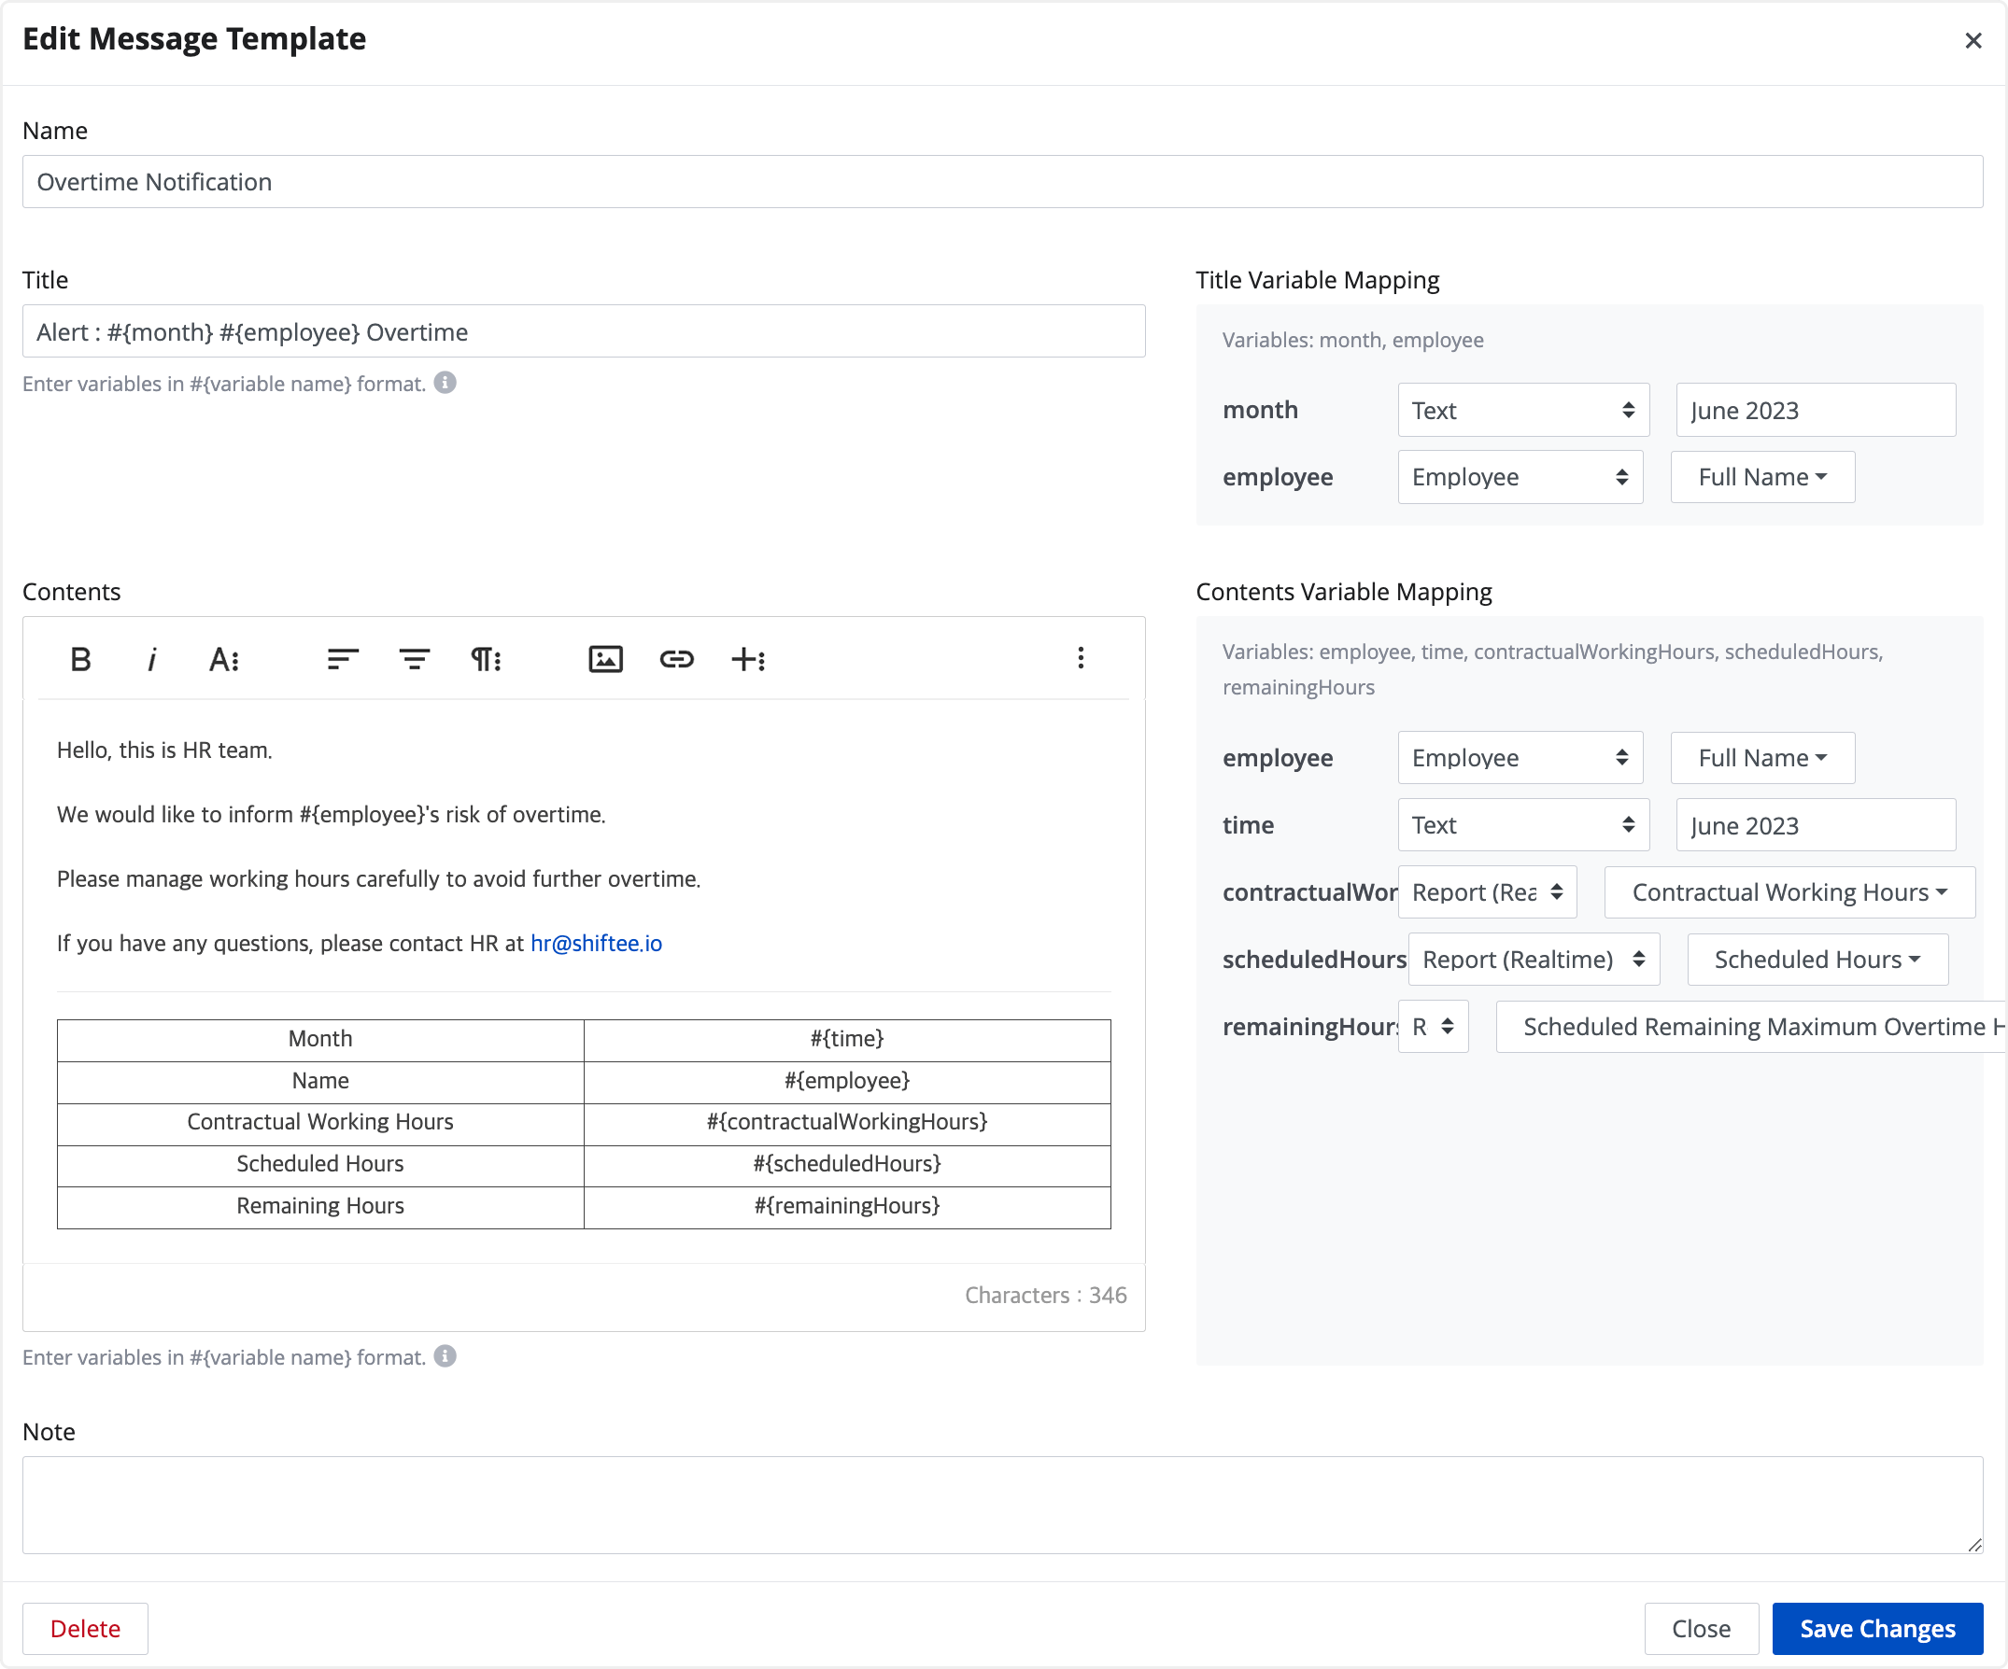Click into the Note text area
This screenshot has width=2008, height=1669.
click(x=1001, y=1504)
